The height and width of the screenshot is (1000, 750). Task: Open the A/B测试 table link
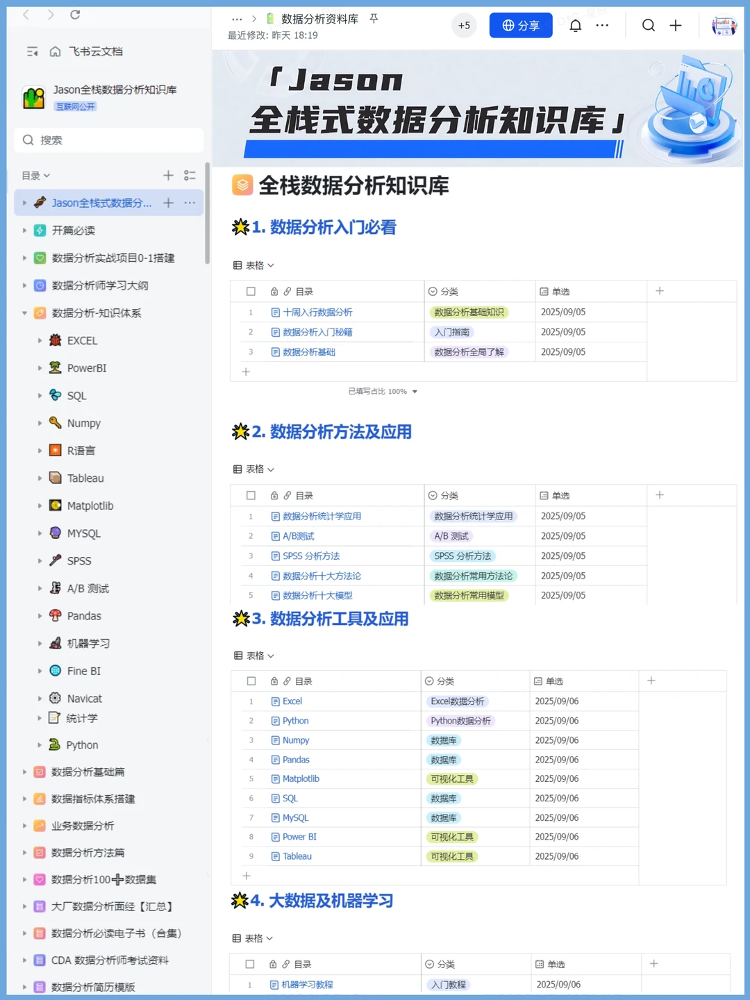(299, 536)
